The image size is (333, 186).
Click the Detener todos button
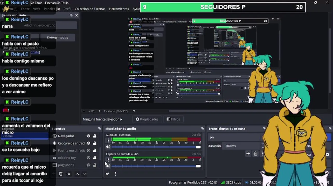pyautogui.click(x=58, y=37)
